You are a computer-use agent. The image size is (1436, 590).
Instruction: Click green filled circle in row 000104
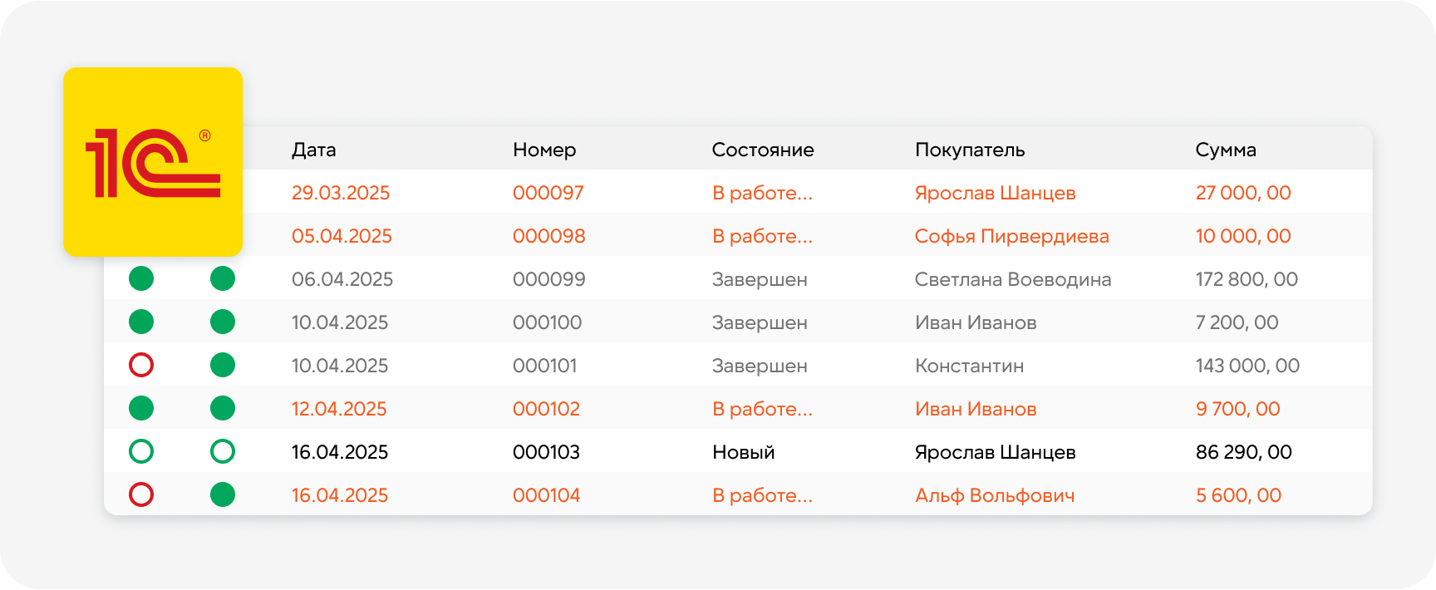[x=223, y=494]
